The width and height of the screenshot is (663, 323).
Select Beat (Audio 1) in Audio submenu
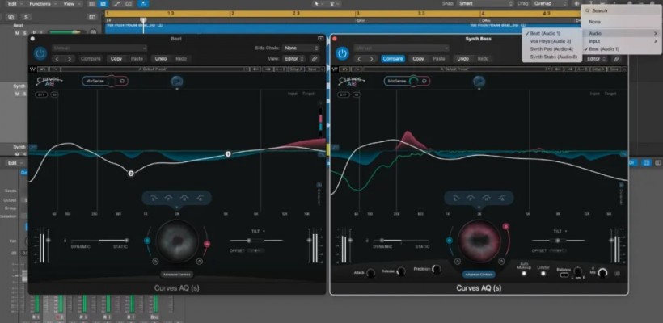(551, 33)
